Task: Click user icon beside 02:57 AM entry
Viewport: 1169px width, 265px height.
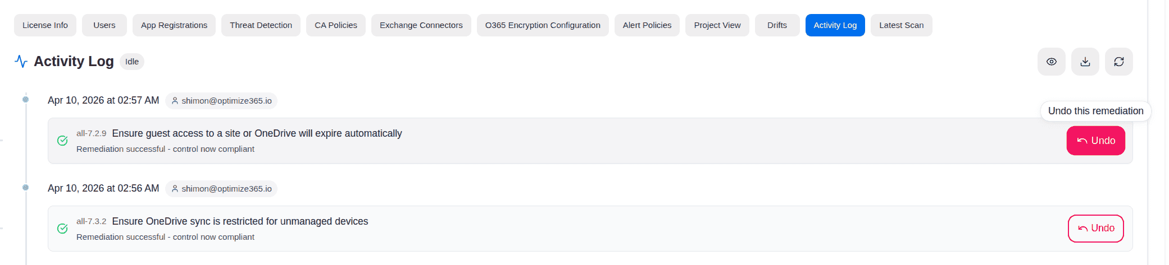Action: click(175, 101)
